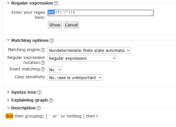This screenshot has height=127, width=176.
Task: Change Exact matching from No
Action: click(x=55, y=70)
